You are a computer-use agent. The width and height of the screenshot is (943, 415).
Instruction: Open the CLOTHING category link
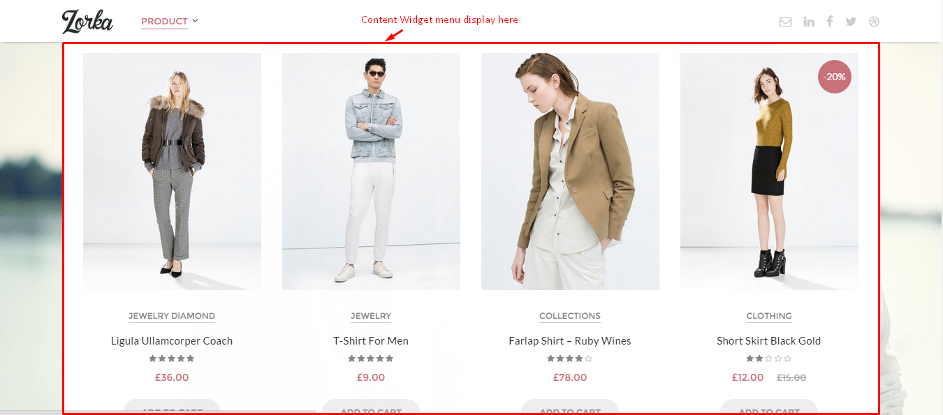[x=769, y=316]
